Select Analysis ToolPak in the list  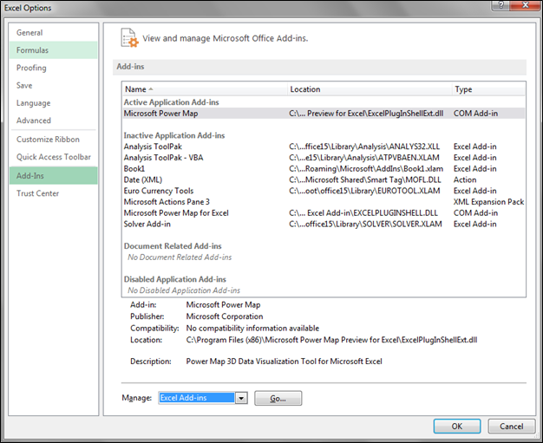pos(324,147)
